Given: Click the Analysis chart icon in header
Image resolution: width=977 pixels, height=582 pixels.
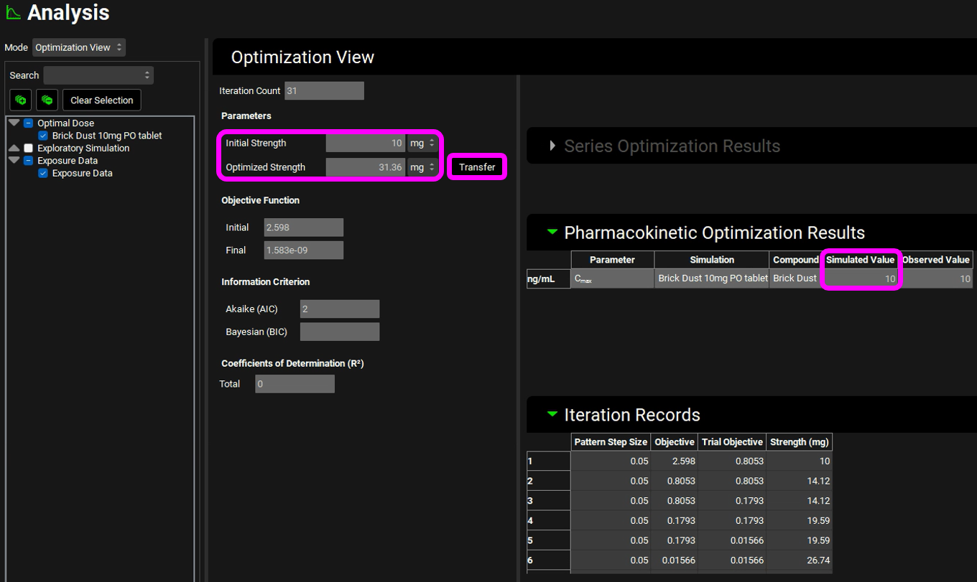Looking at the screenshot, I should 13,12.
